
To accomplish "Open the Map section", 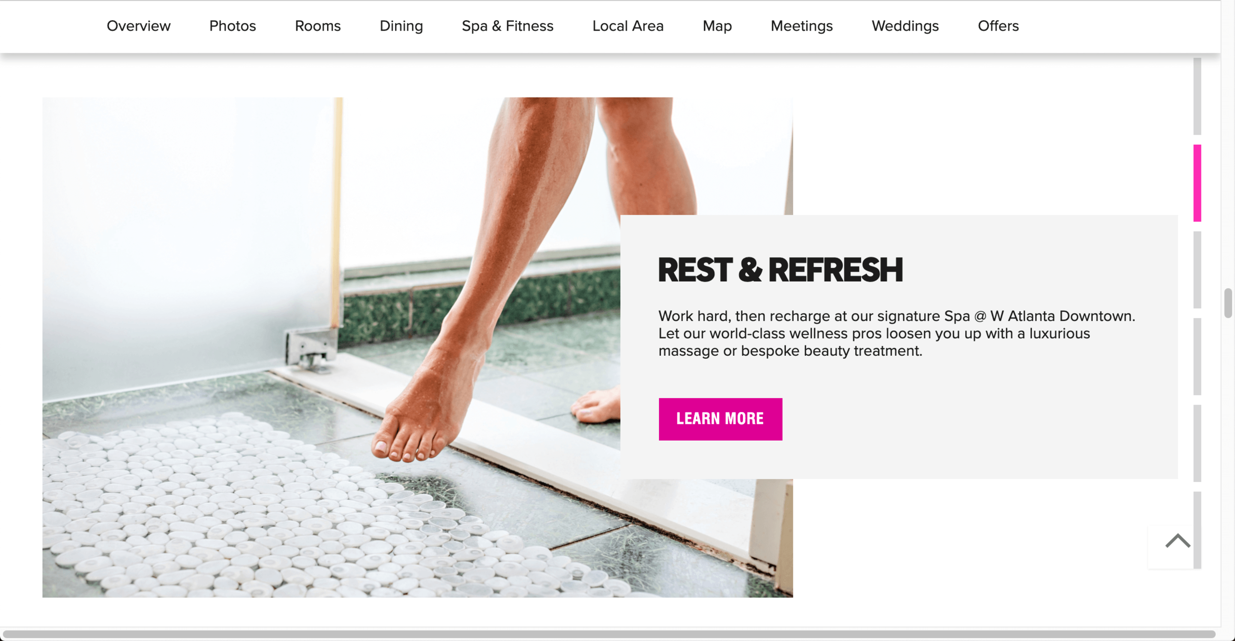I will coord(717,26).
